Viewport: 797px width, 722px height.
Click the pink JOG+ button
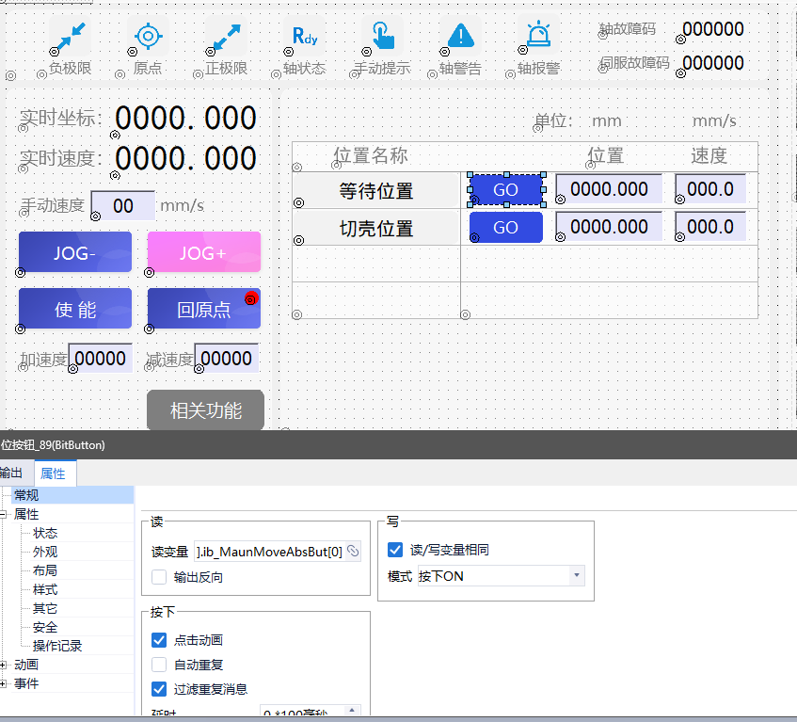click(x=203, y=252)
